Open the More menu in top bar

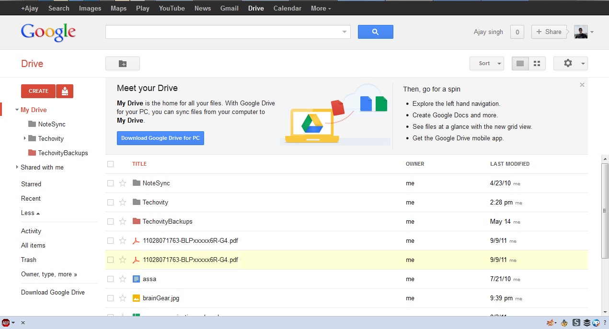321,8
